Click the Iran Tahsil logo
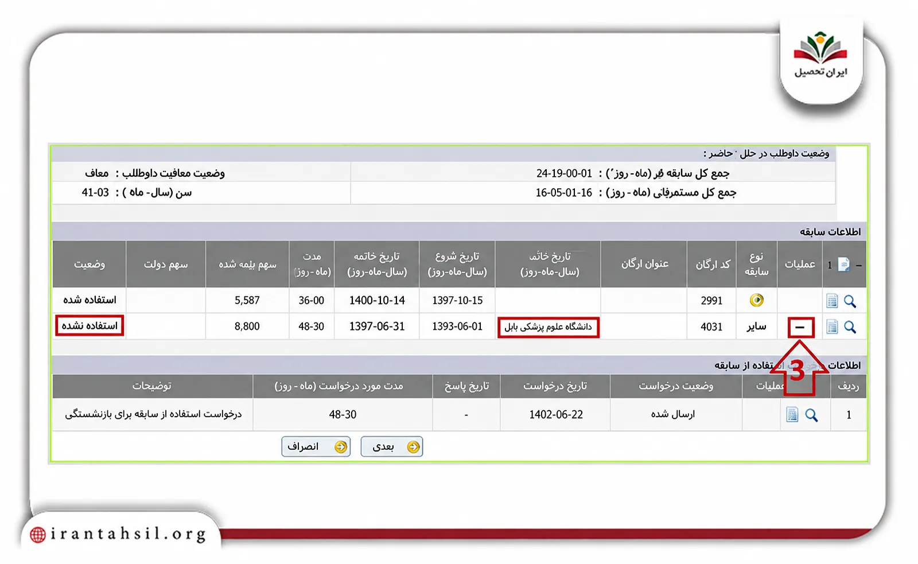This screenshot has width=918, height=564. pyautogui.click(x=821, y=55)
